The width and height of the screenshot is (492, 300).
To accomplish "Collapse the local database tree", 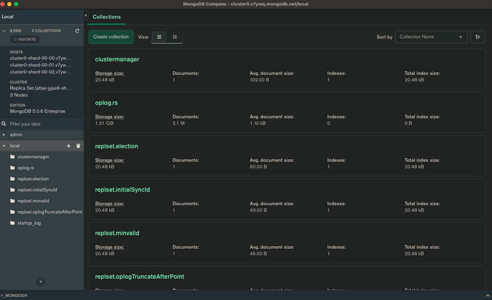I will click(4, 146).
